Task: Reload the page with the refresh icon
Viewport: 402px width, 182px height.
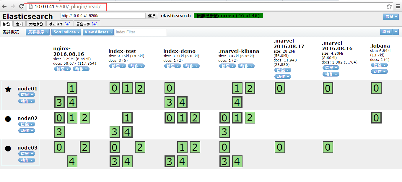Action: pos(21,6)
